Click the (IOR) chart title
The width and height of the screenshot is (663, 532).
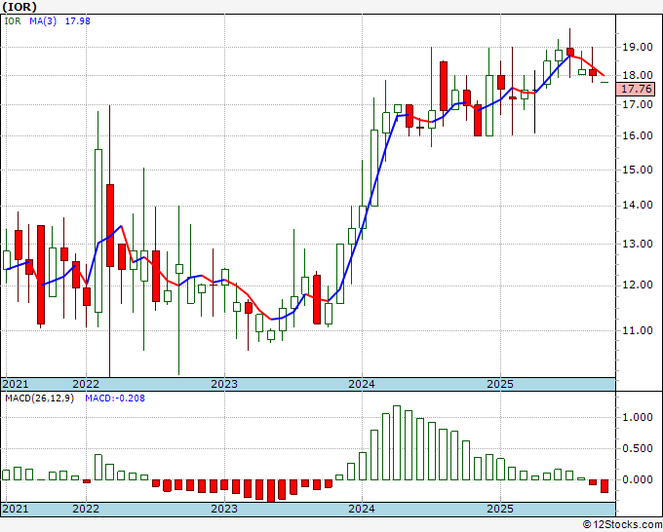tap(19, 7)
